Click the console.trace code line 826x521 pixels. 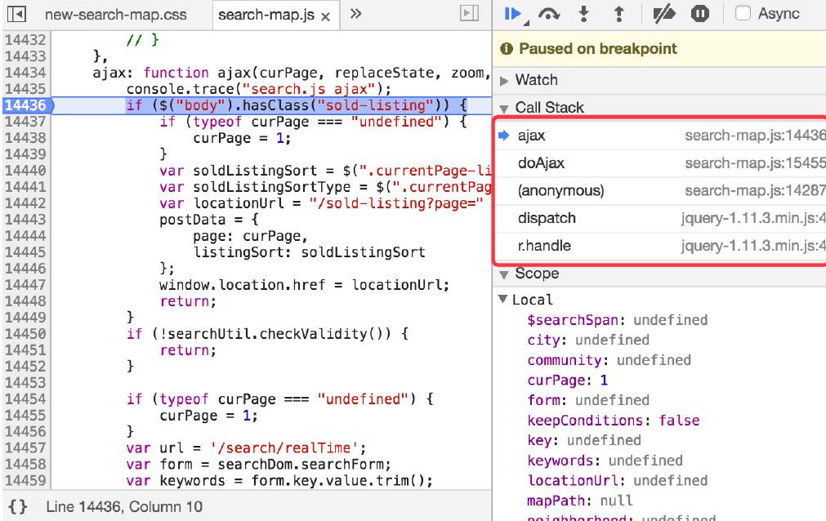(x=259, y=89)
